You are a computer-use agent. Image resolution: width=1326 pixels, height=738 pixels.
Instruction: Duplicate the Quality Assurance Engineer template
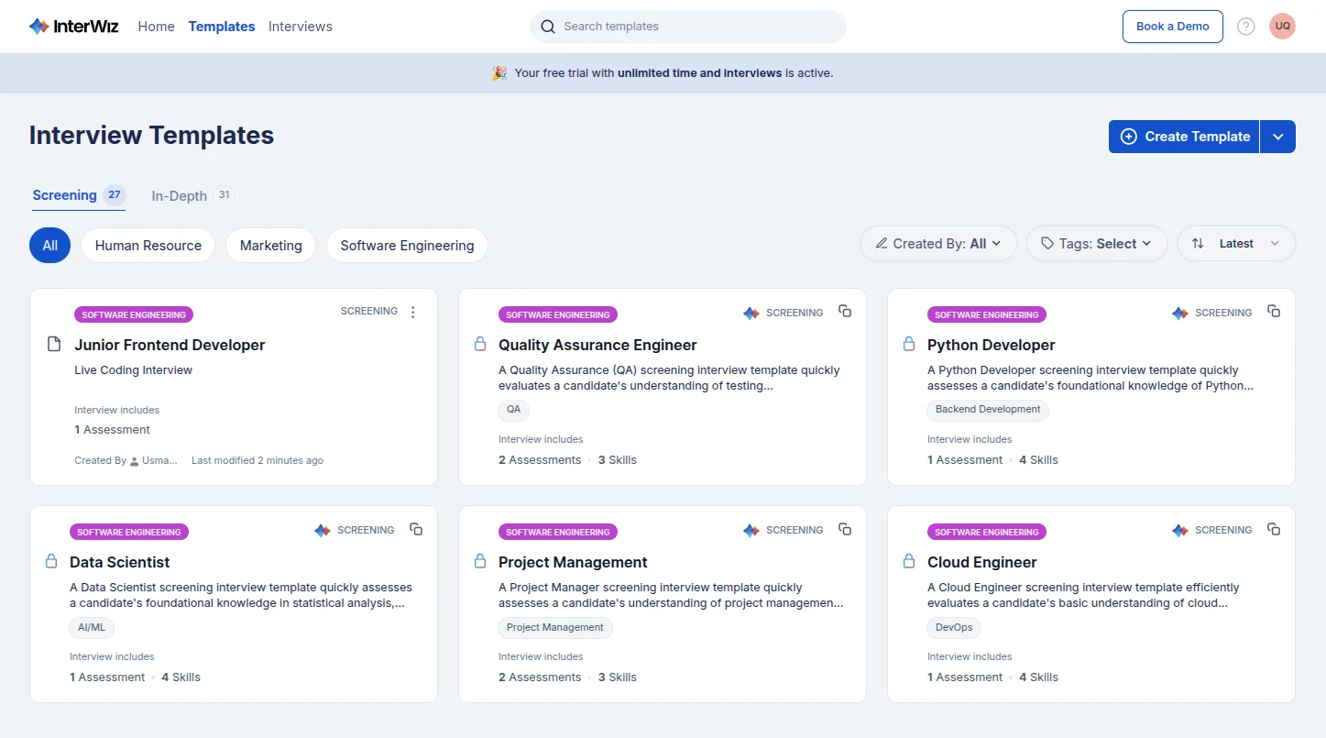point(845,312)
